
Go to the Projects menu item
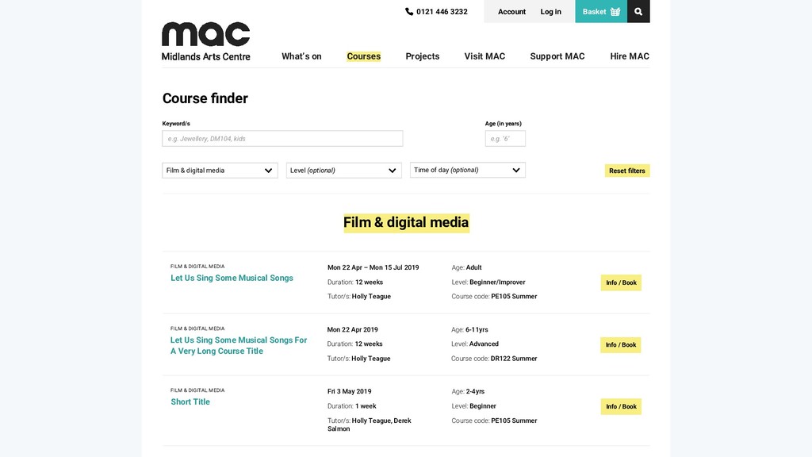pos(423,56)
